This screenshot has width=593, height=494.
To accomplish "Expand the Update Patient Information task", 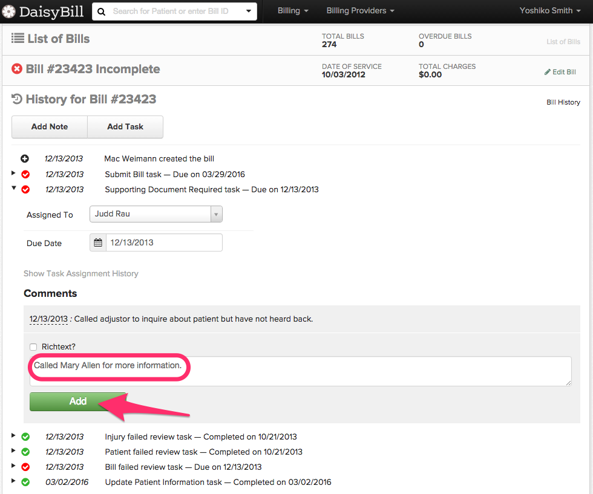I will tap(13, 481).
